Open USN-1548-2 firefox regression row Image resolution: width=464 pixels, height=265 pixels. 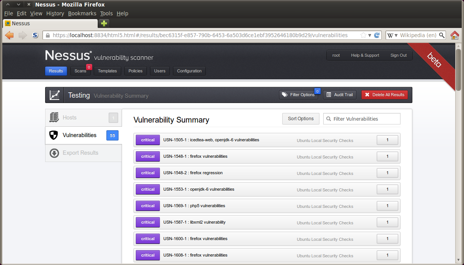point(267,173)
